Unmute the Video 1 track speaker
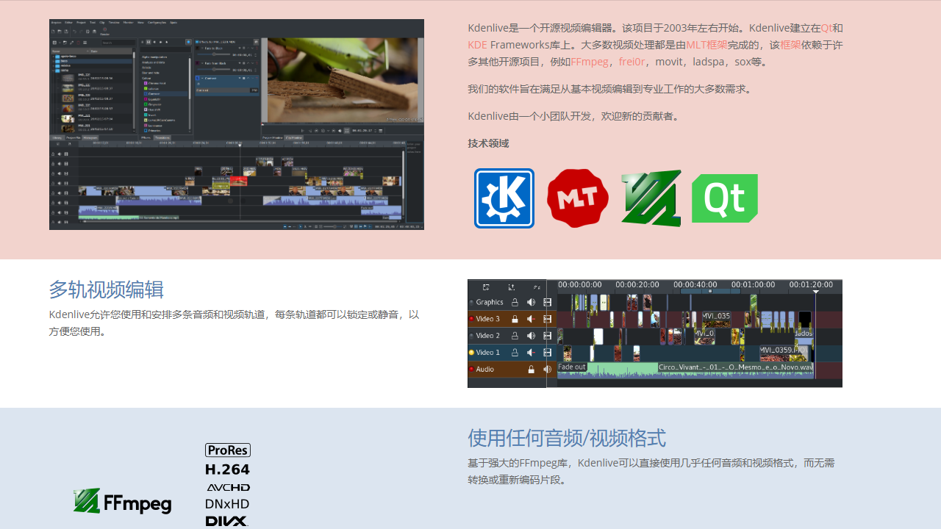941x529 pixels. tap(531, 353)
